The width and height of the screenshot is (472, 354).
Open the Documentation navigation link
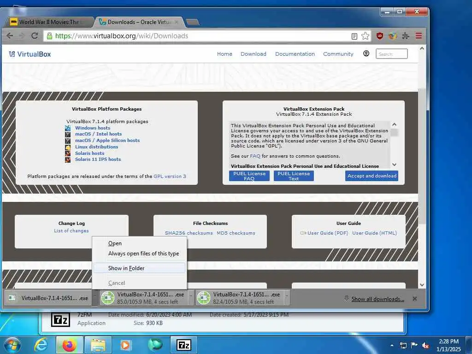[x=295, y=54]
